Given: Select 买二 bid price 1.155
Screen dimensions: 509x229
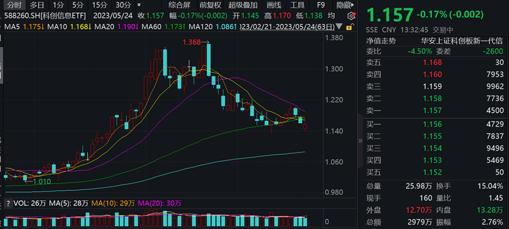Looking at the screenshot, I should [x=432, y=137].
